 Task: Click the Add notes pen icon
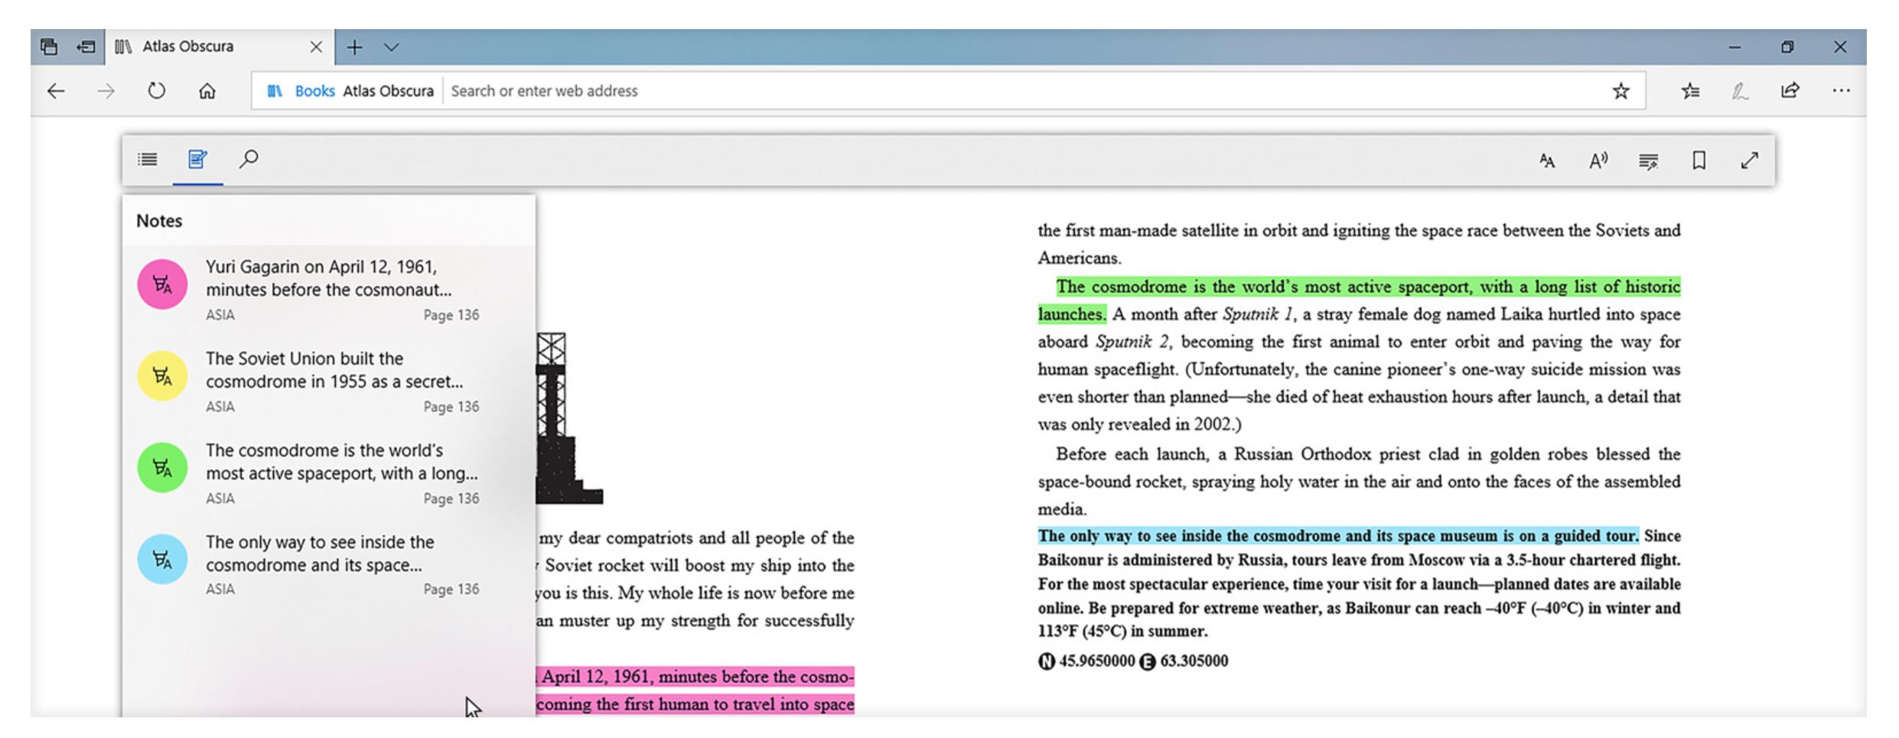[1740, 92]
